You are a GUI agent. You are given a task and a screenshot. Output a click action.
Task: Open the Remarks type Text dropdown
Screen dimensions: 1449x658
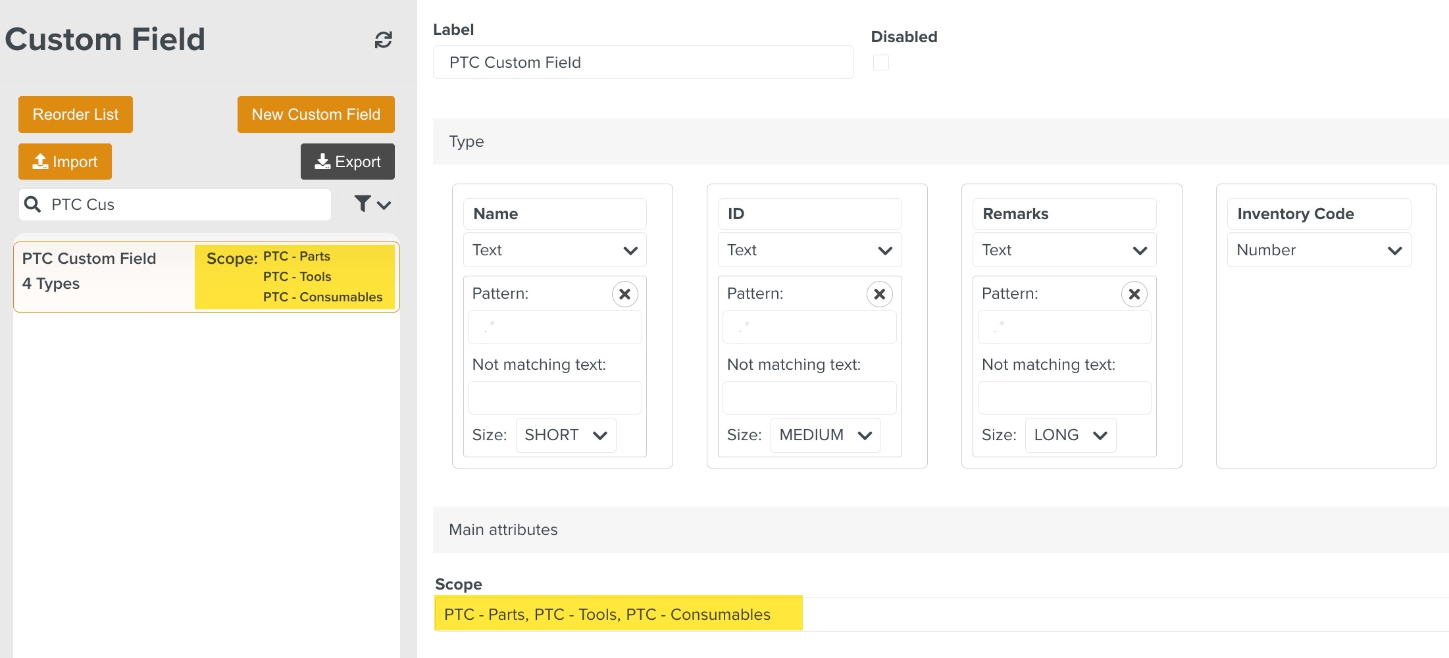[x=1063, y=250]
